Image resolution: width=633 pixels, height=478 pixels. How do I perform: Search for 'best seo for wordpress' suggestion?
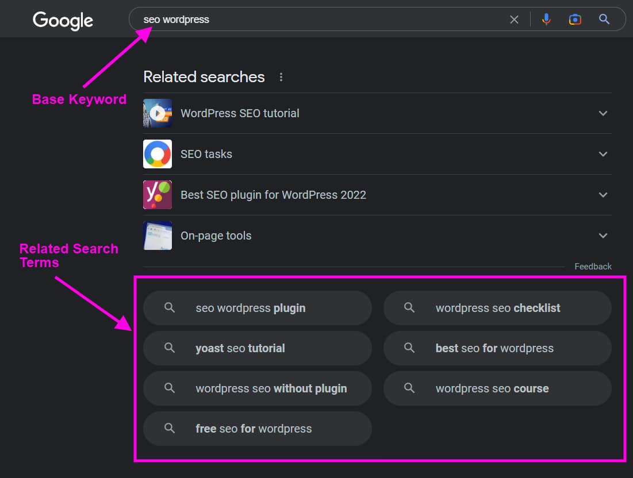pos(497,349)
